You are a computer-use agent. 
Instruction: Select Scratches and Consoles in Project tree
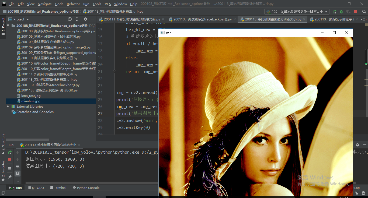click(32, 112)
